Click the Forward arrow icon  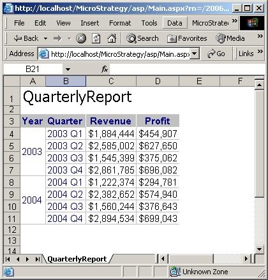coord(57,38)
